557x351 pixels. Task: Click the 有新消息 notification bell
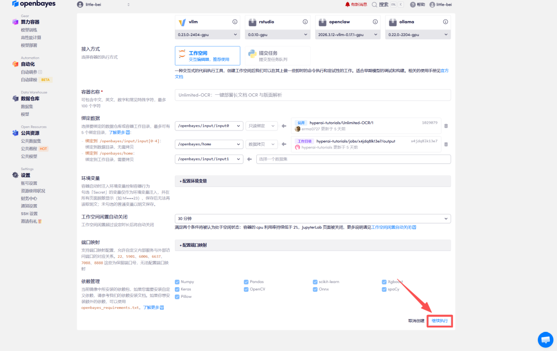point(348,5)
